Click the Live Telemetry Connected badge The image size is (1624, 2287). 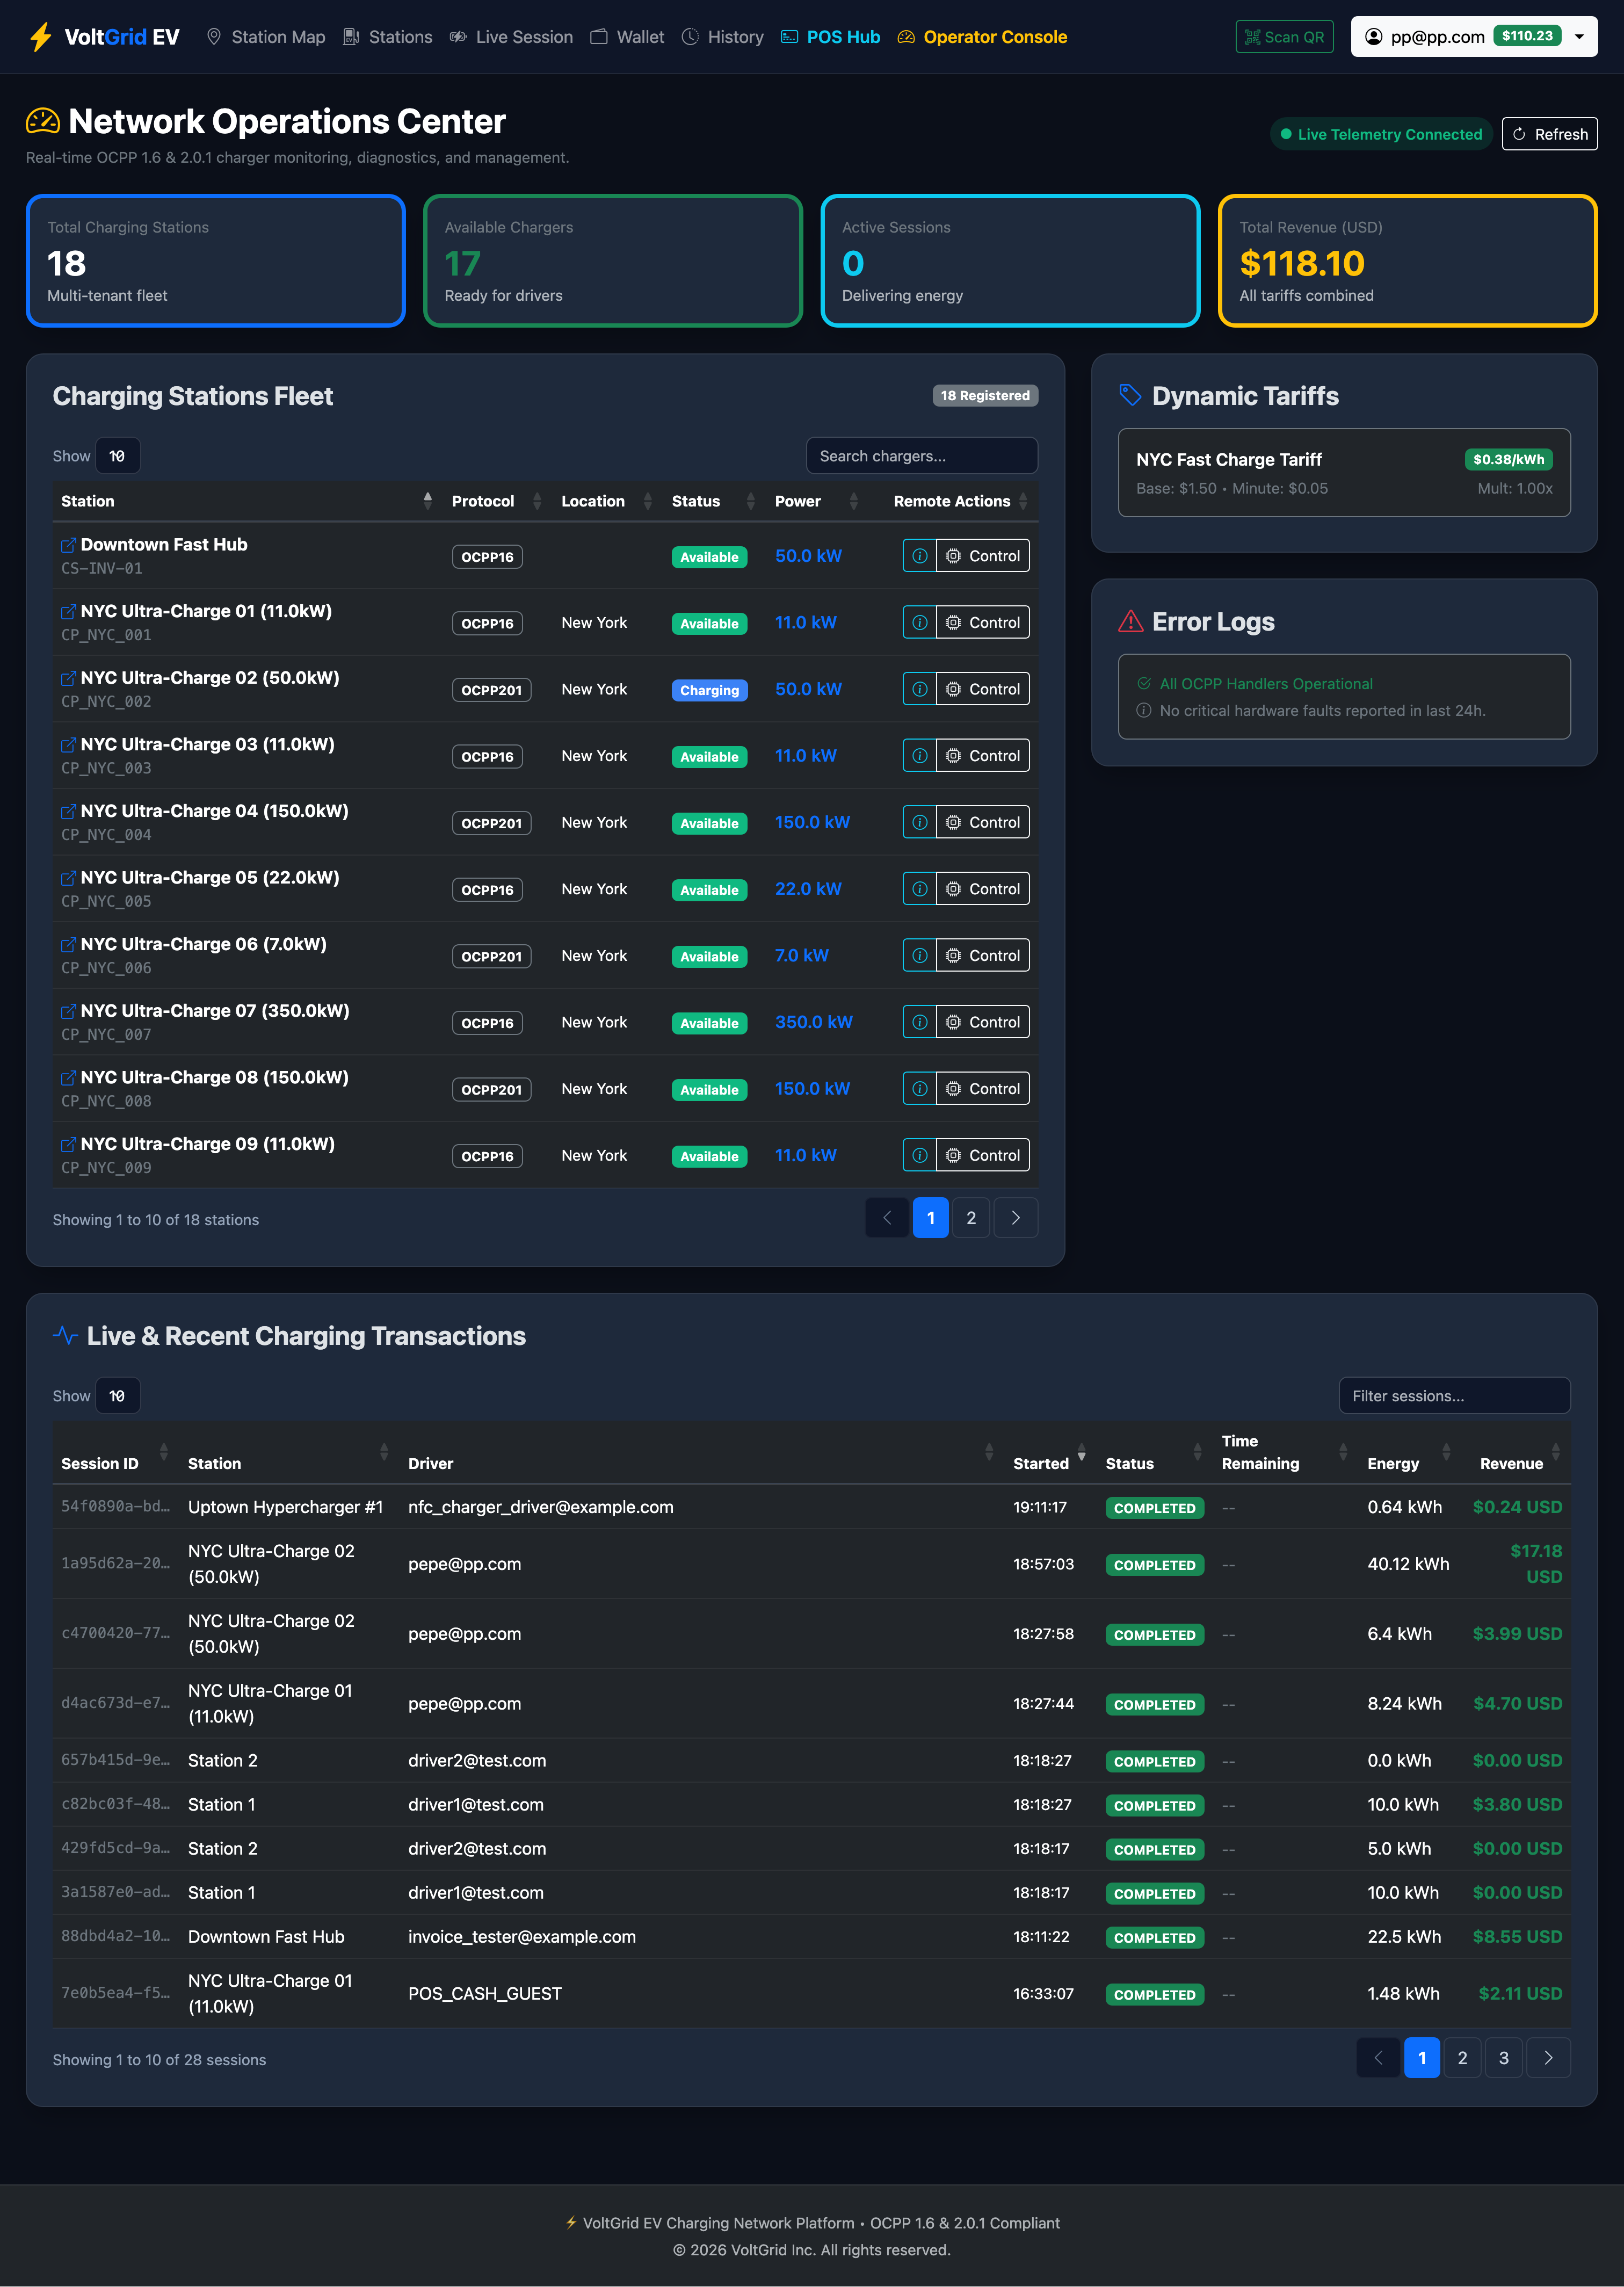coord(1381,134)
